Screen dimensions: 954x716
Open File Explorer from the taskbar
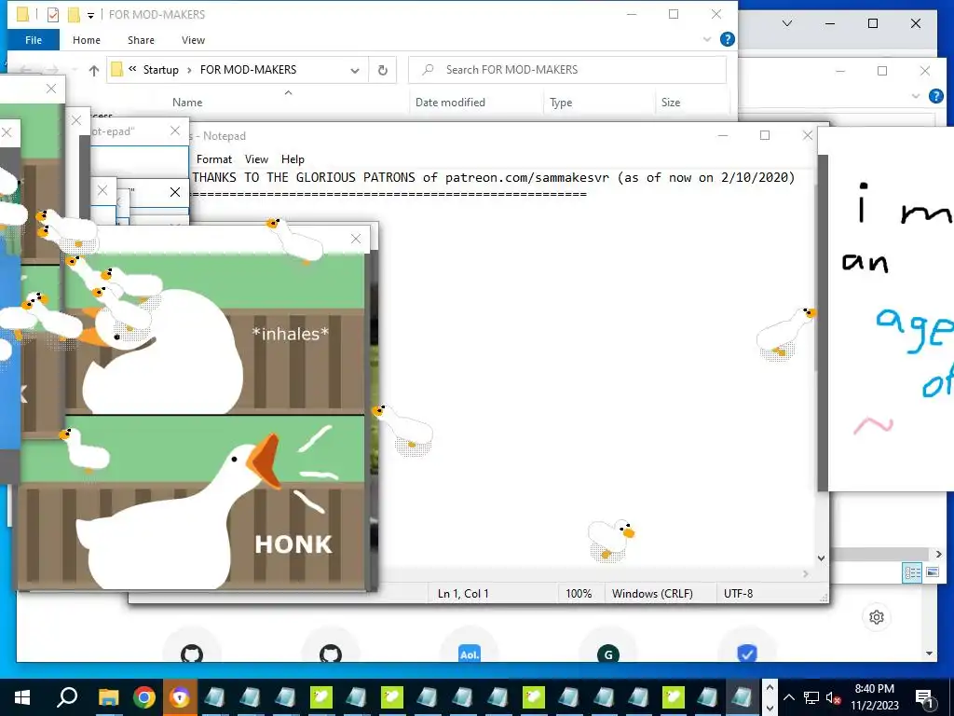(109, 697)
